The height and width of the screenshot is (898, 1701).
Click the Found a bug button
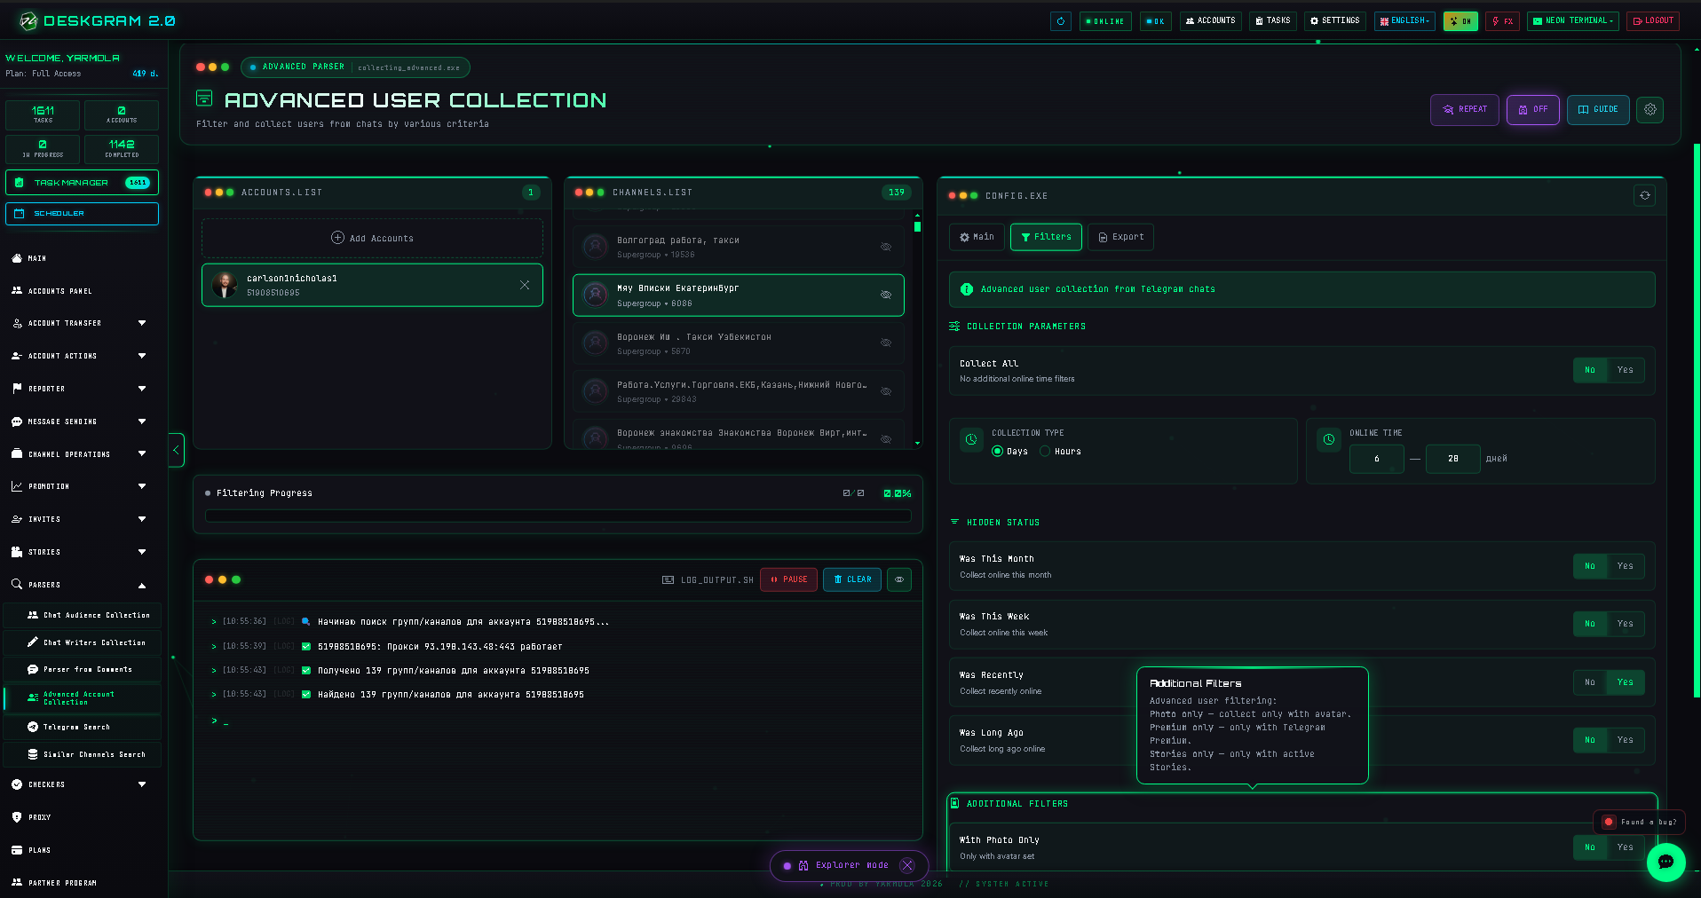[1639, 822]
